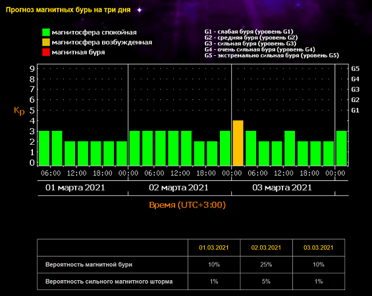Click the '10%' cell under 03.03.2021
This screenshot has width=372, height=296.
(319, 264)
